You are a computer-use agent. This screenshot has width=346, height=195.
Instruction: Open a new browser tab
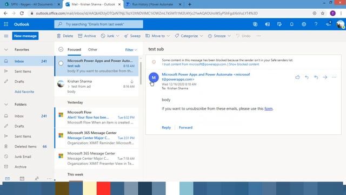[190, 4]
